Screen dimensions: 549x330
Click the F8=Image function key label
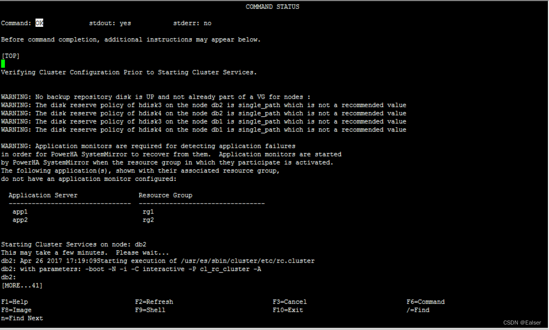[16, 310]
